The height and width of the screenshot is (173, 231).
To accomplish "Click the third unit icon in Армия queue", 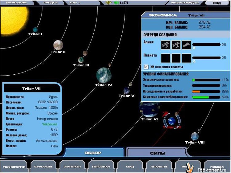I will click(x=186, y=45).
